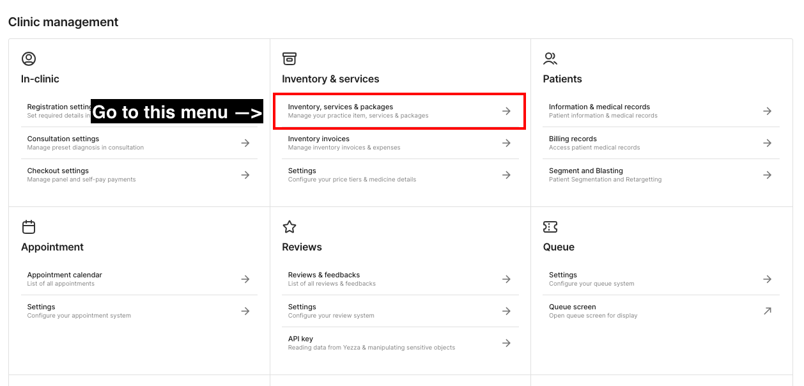
Task: Click 'Manage panel and self-pay payments' text
Action: click(x=82, y=180)
